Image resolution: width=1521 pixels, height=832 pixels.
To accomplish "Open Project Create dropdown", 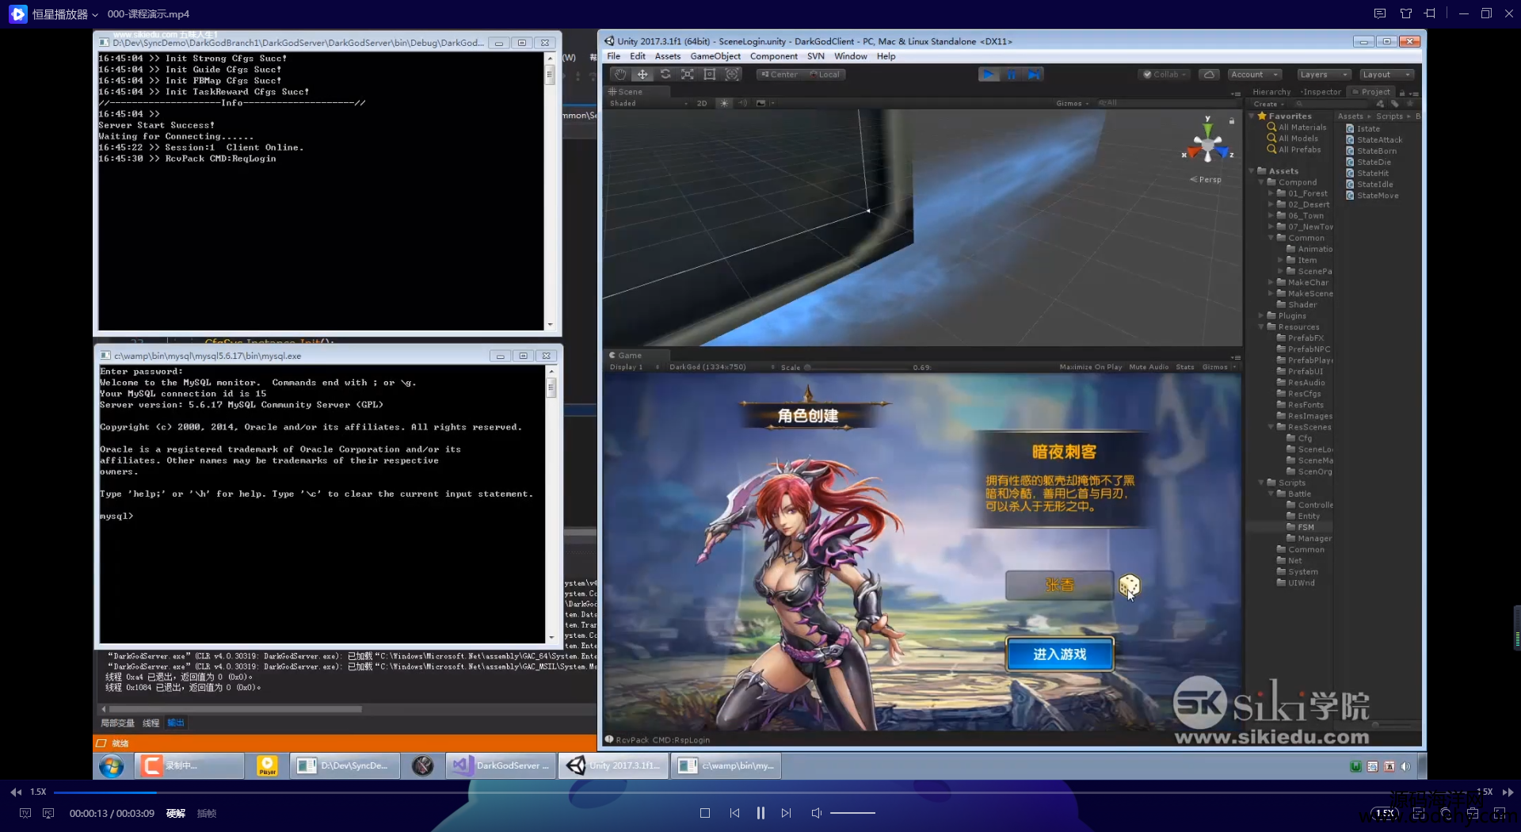I will pyautogui.click(x=1268, y=104).
